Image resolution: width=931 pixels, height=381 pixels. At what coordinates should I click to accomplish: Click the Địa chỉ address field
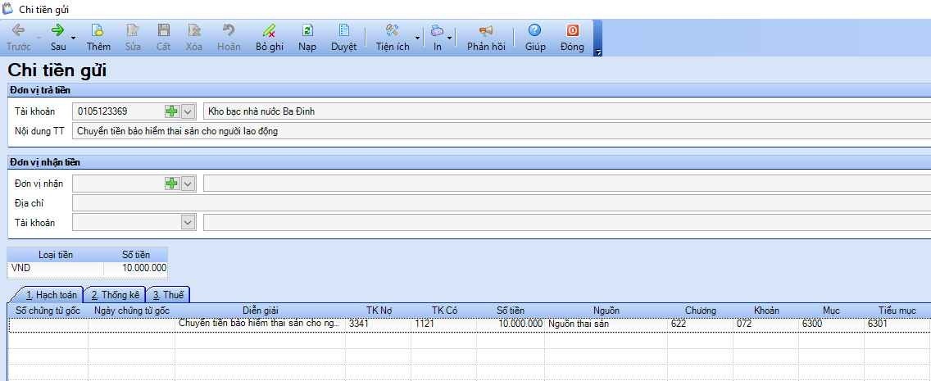click(502, 203)
